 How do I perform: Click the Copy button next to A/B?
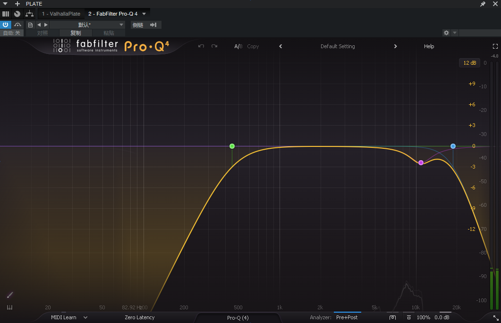(253, 46)
